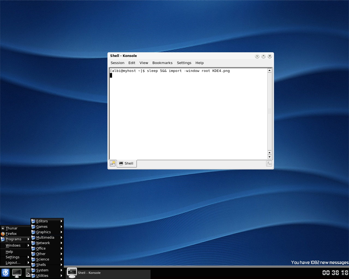Expand the Office category arrow
This screenshot has height=279, width=349.
[x=61, y=248]
